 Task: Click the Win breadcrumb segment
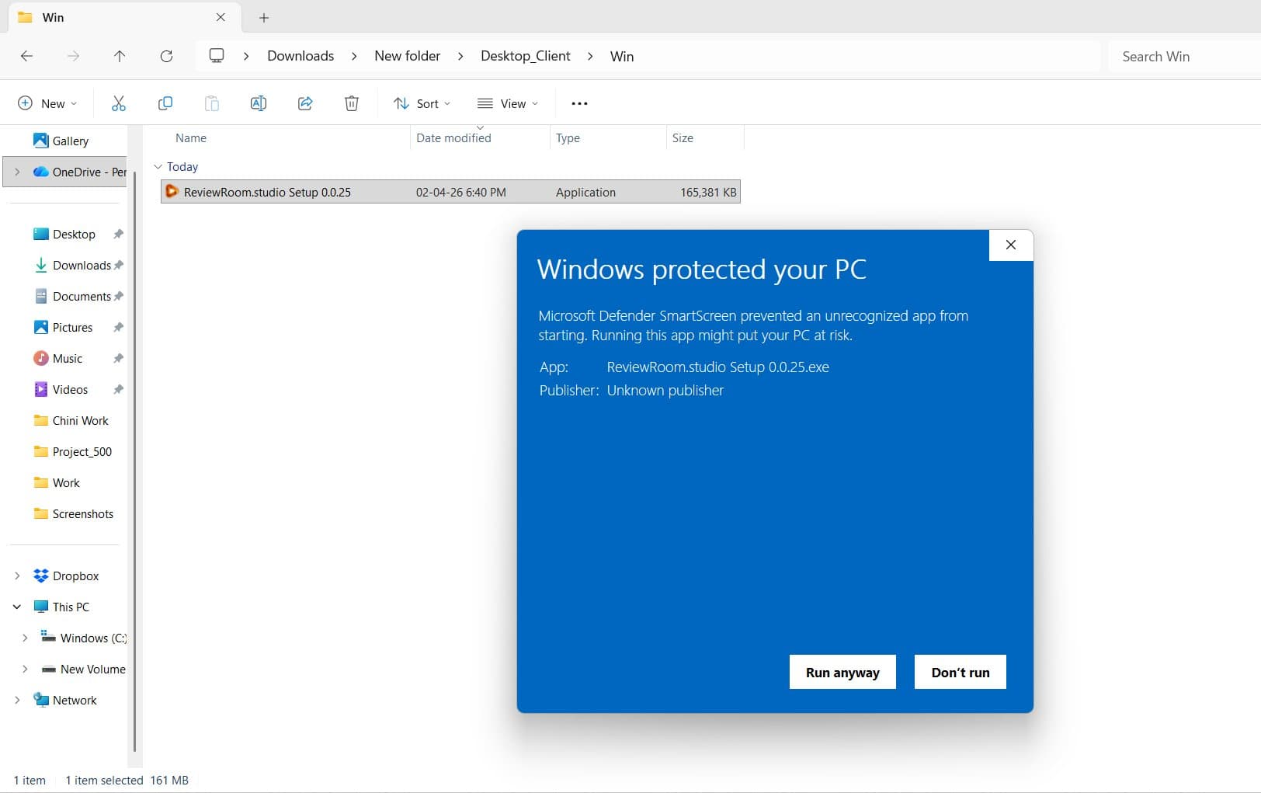click(x=622, y=56)
